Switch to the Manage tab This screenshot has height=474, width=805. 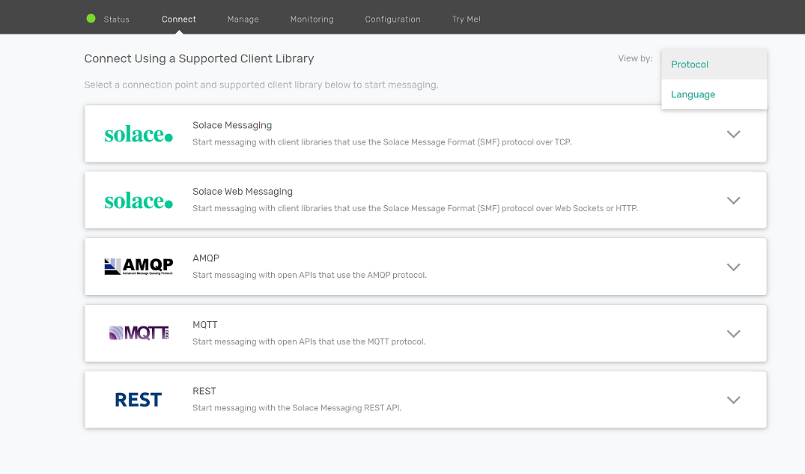[x=243, y=19]
